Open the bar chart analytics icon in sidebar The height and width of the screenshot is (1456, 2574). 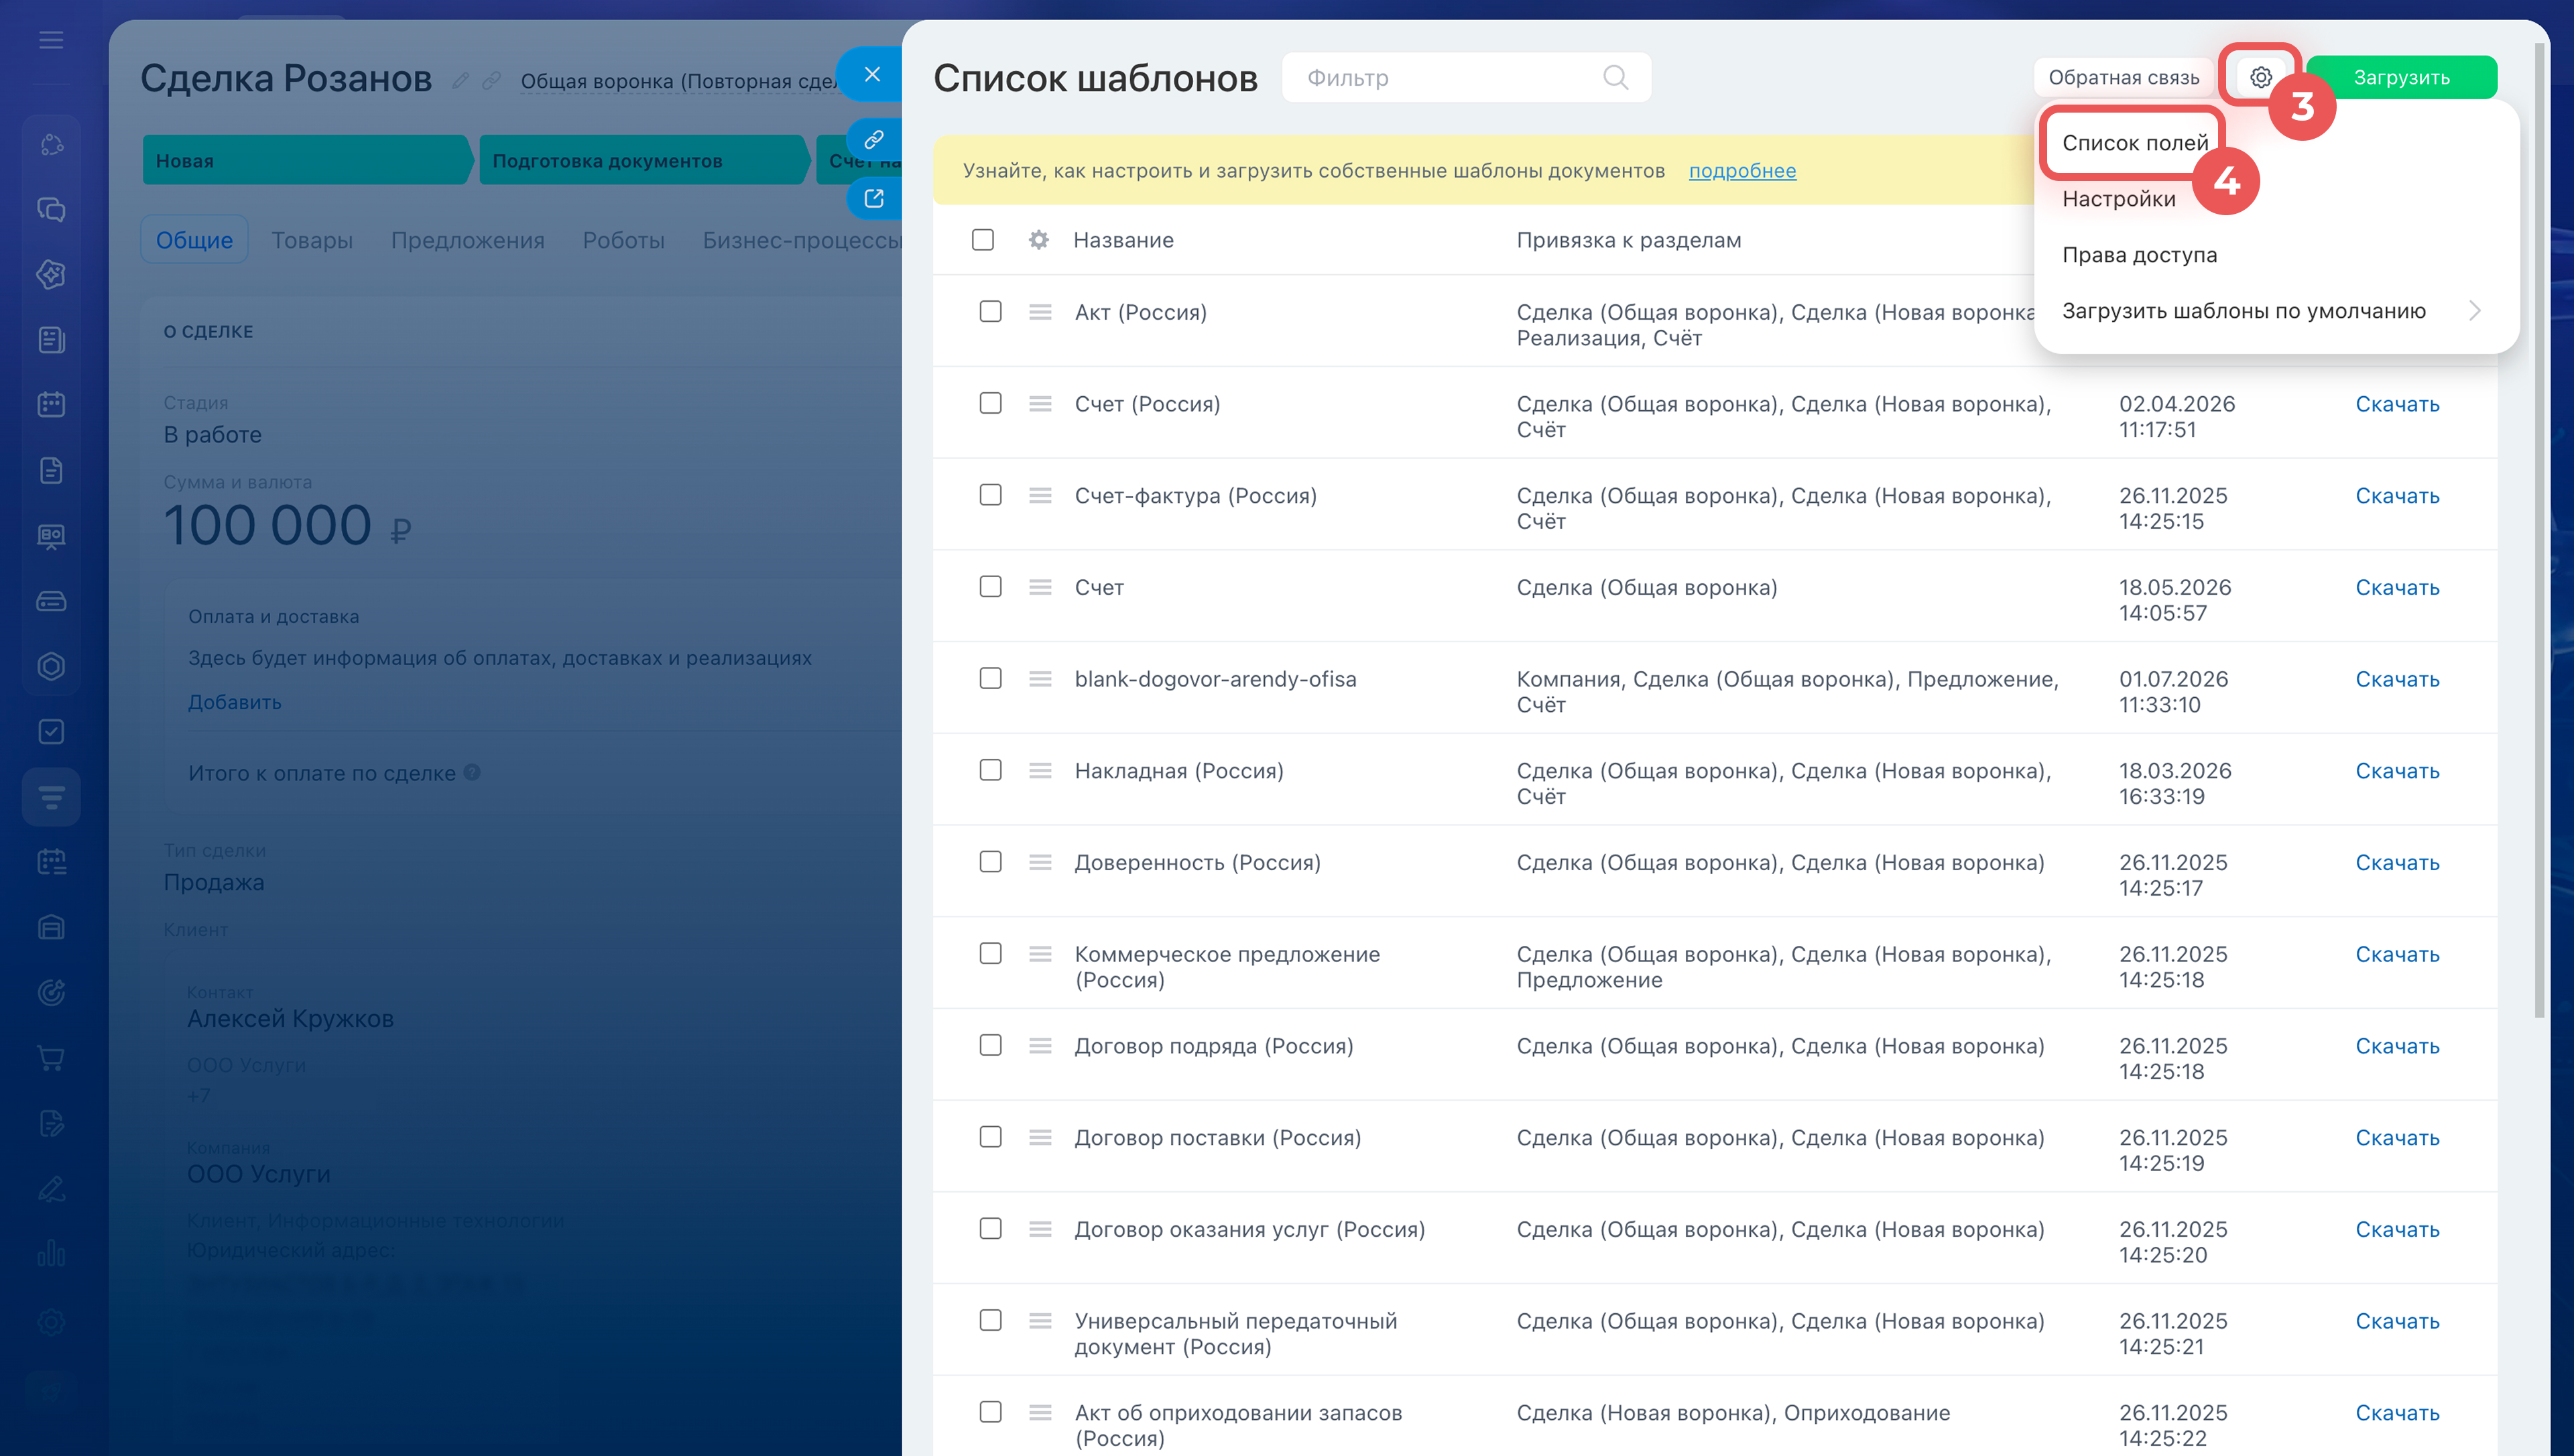pos(51,1254)
